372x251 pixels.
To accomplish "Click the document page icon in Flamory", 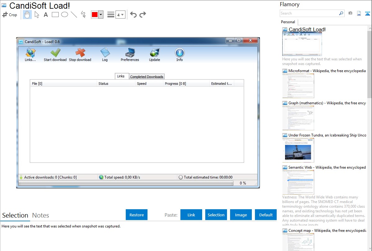I will (x=359, y=13).
